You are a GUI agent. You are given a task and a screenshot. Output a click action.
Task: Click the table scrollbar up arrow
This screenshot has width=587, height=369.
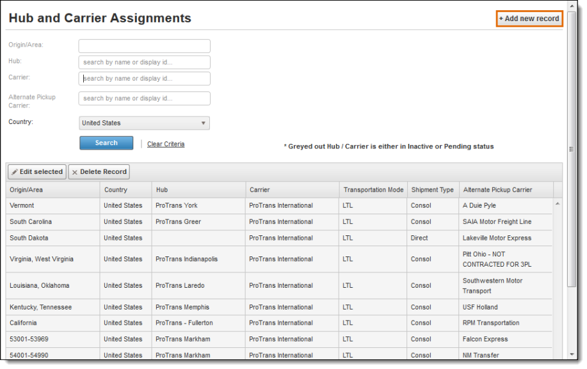(x=558, y=204)
